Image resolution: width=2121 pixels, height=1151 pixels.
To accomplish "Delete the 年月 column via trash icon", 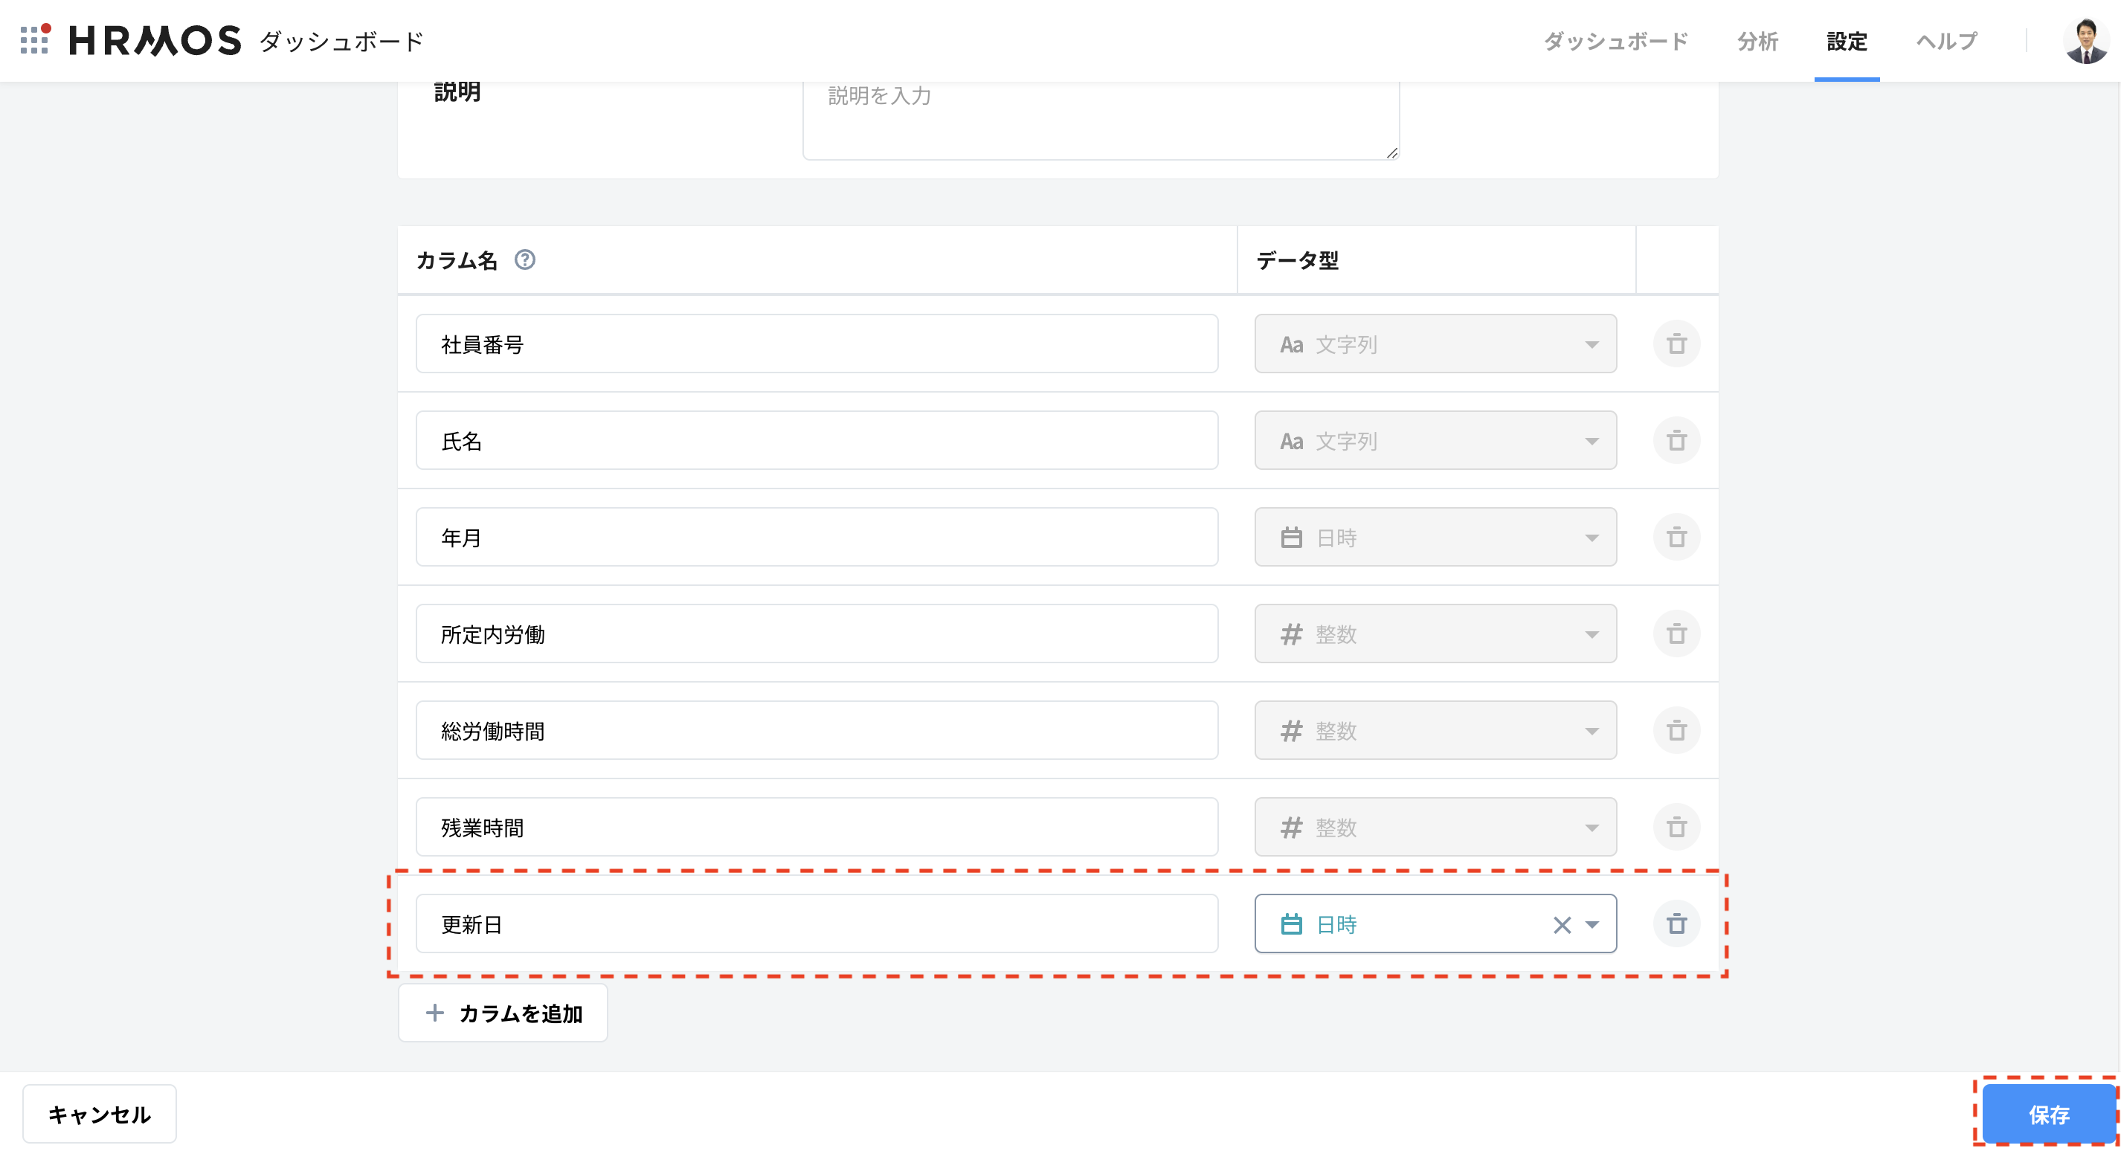I will click(1676, 538).
